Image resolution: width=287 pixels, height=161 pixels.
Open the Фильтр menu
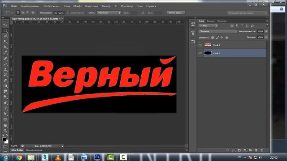[106, 6]
